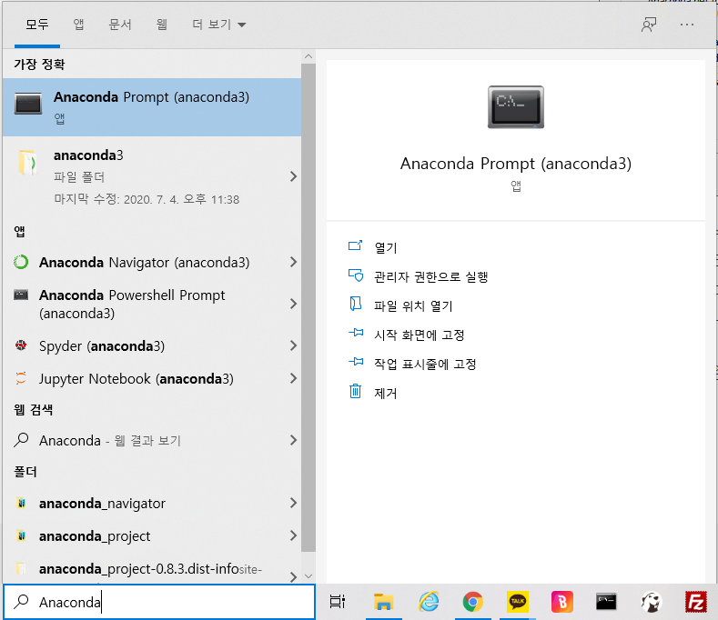
Task: Select anaconda_project-0.8.3.dist-info folder result
Action: click(x=152, y=569)
